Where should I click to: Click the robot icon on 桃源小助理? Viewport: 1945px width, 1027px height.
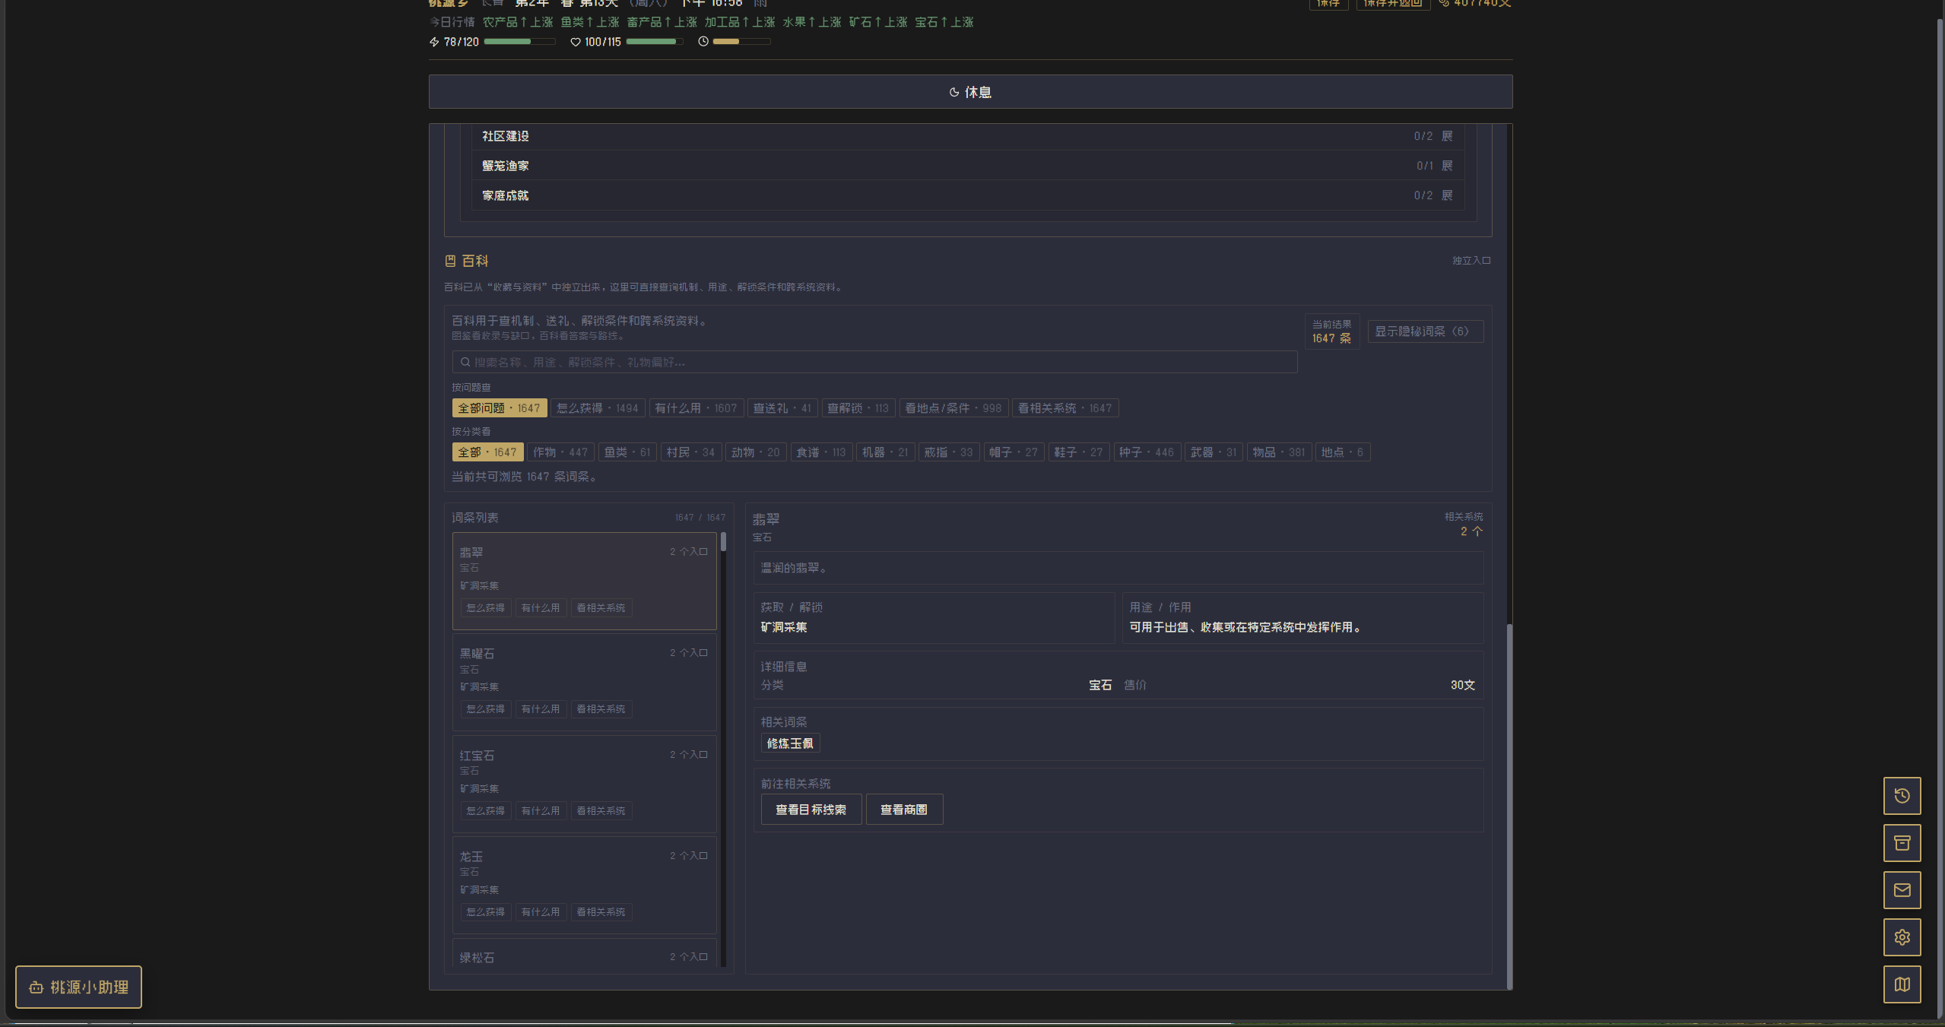click(36, 987)
